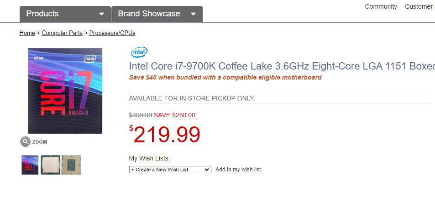435x215 pixels.
Task: Go to Computer Parts breadcrumb
Action: [62, 33]
